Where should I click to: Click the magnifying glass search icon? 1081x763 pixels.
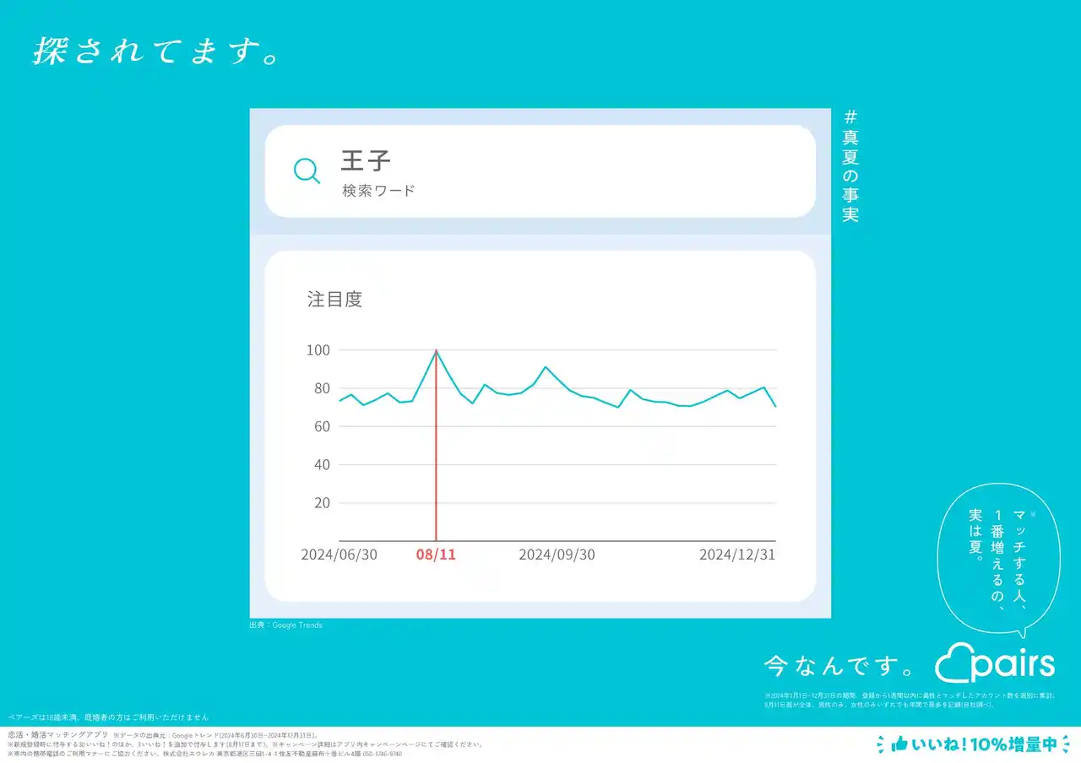(306, 170)
